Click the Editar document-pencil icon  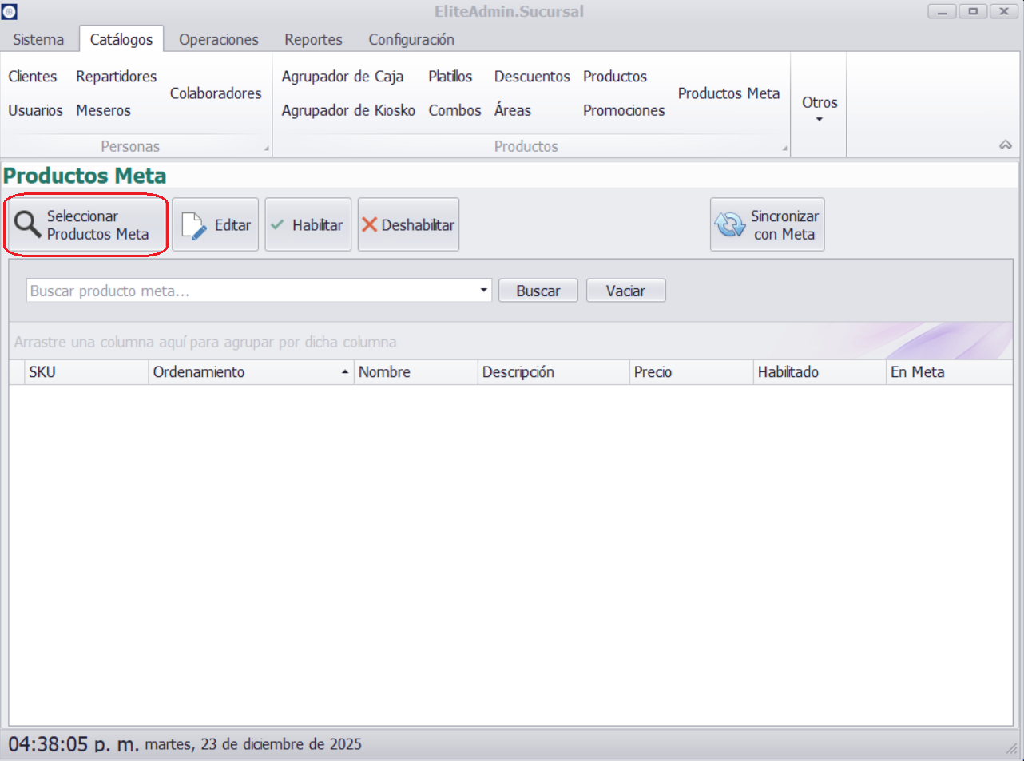193,225
